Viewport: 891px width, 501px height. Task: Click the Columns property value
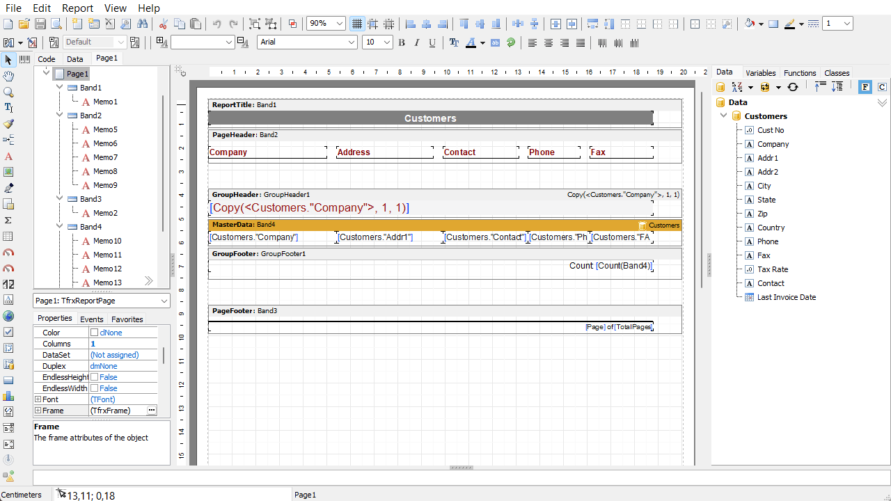click(123, 344)
